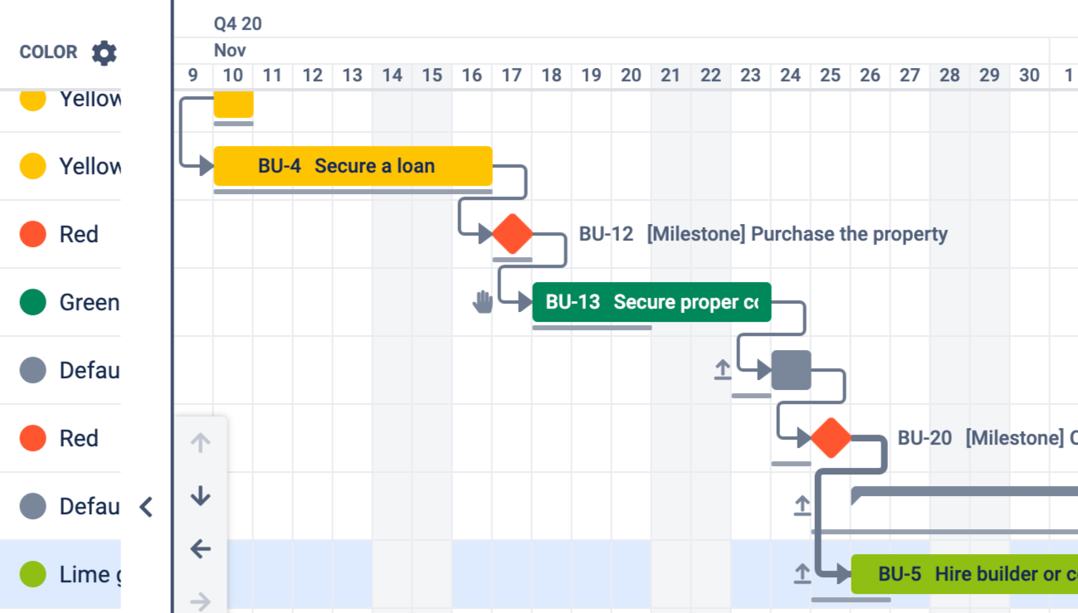Open the COLOR column settings gear
The image size is (1078, 613).
click(x=104, y=53)
